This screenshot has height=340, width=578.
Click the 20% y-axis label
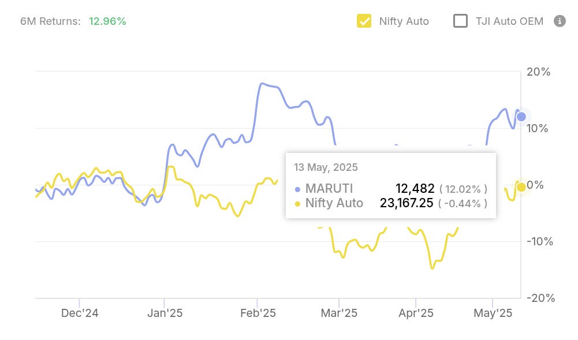click(x=538, y=72)
